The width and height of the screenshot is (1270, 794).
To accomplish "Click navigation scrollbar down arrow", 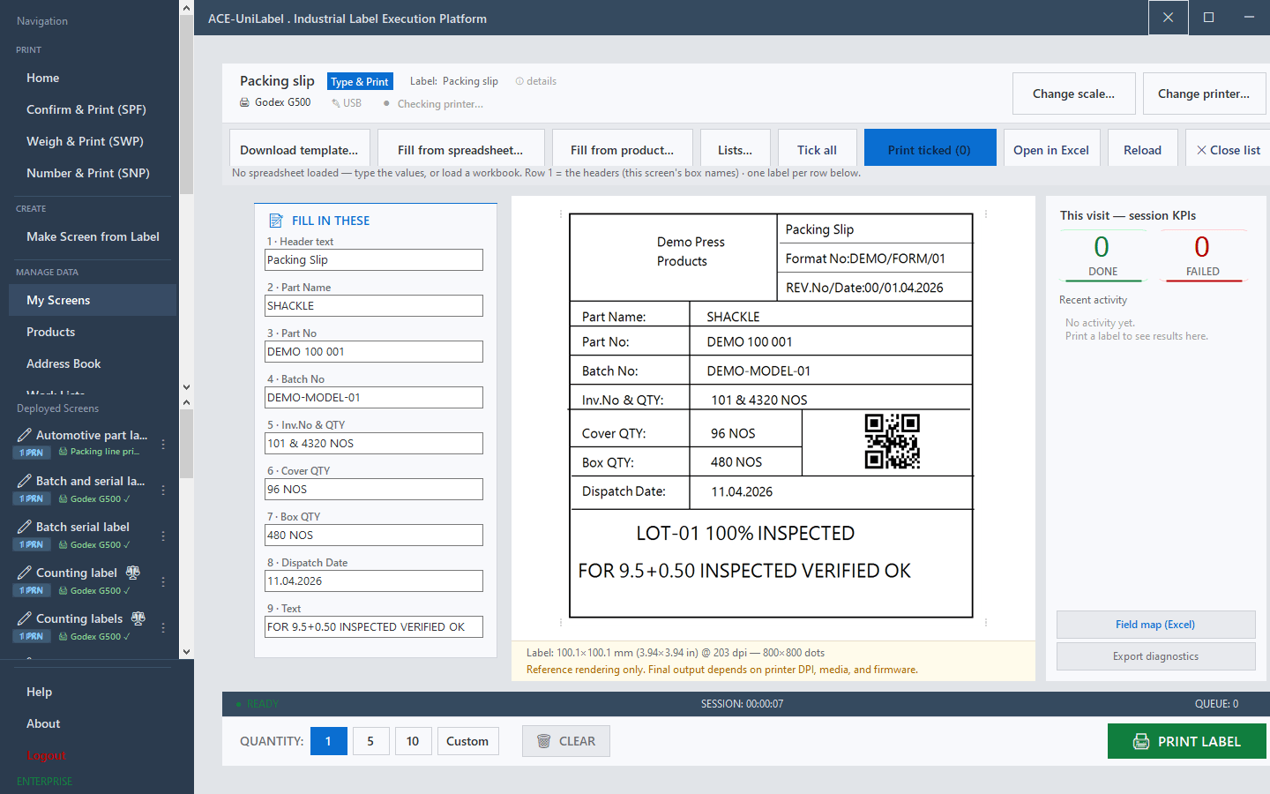I will coord(186,386).
